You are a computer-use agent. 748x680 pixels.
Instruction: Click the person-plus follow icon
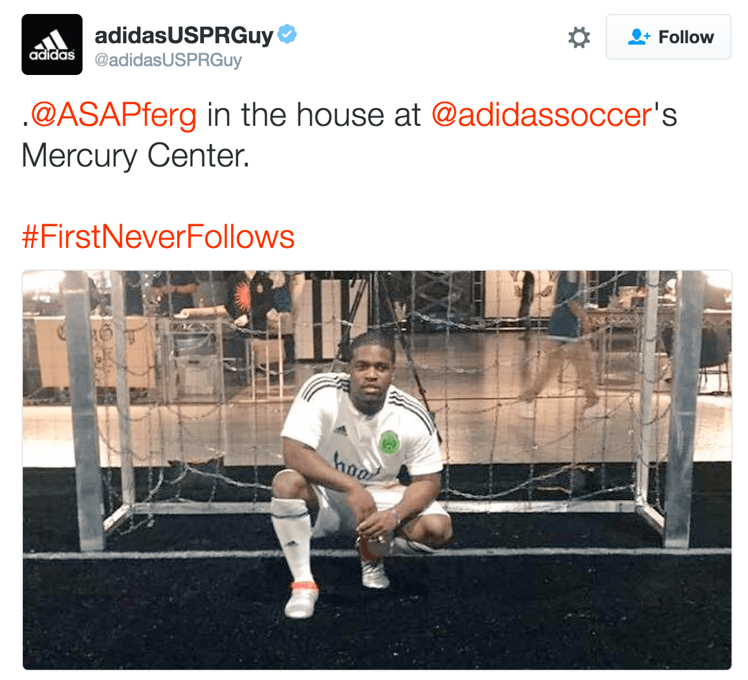point(639,37)
